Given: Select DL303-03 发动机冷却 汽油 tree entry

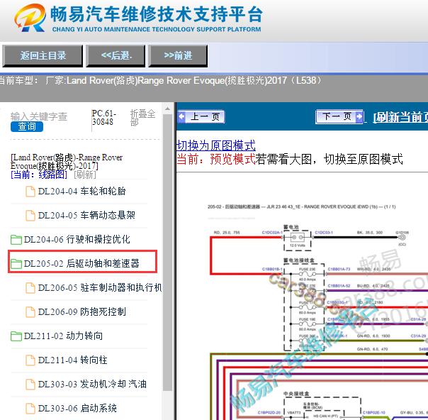Looking at the screenshot, I should [x=92, y=385].
